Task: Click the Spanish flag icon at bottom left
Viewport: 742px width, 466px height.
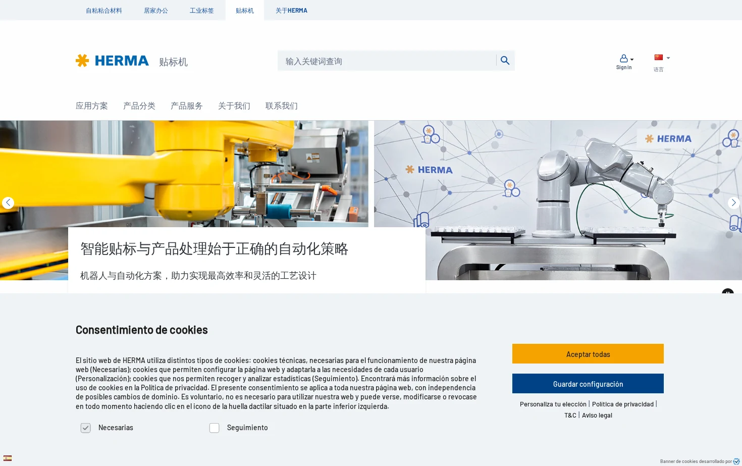Action: point(8,458)
